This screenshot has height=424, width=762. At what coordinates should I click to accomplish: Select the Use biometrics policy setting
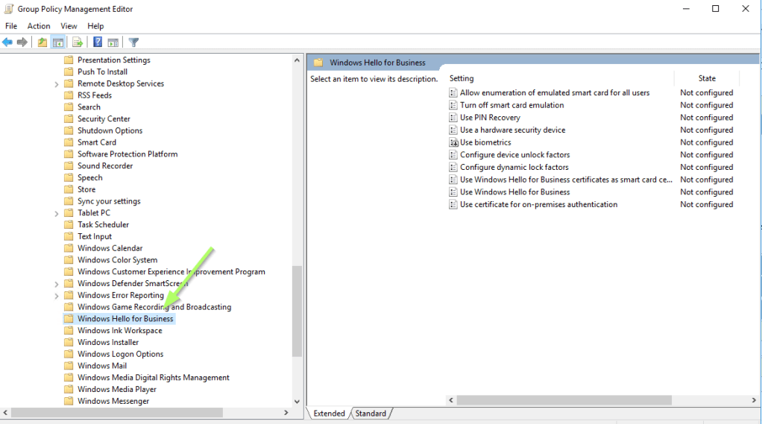click(485, 142)
